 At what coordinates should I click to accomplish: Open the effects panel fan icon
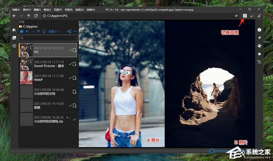(259, 46)
